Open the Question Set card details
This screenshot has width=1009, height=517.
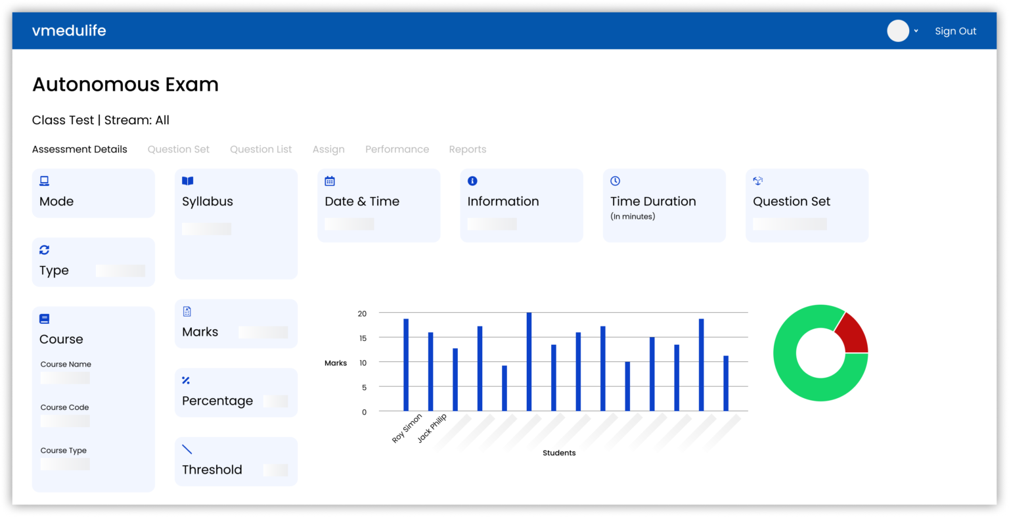[807, 205]
